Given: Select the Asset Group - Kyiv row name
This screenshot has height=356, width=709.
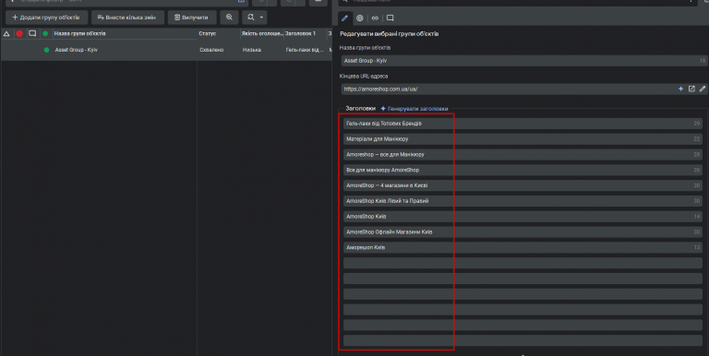Looking at the screenshot, I should click(x=77, y=50).
